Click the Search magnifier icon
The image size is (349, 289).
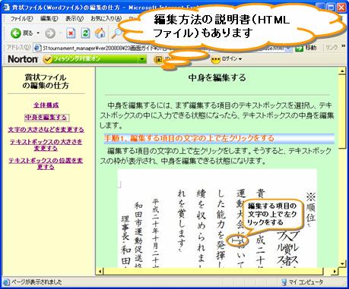point(116,33)
